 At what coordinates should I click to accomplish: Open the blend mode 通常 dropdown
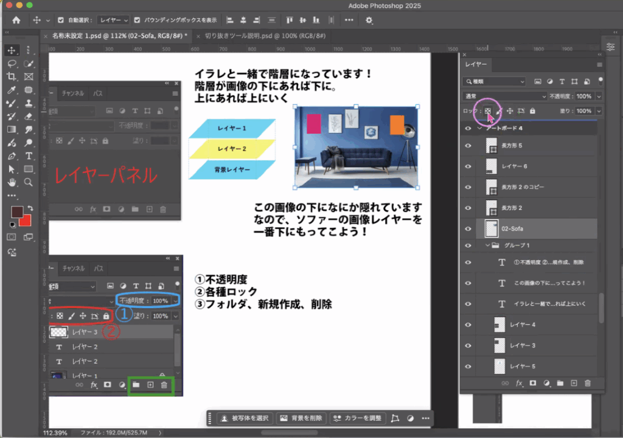505,96
